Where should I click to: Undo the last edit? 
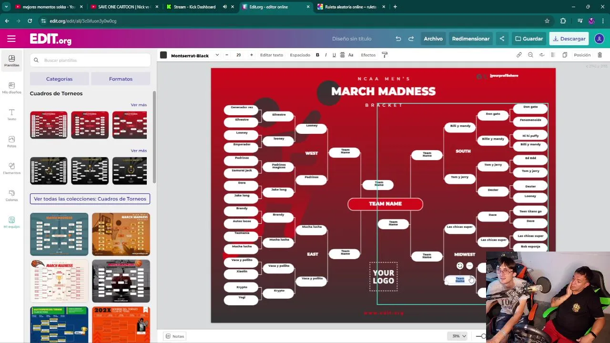(x=398, y=39)
